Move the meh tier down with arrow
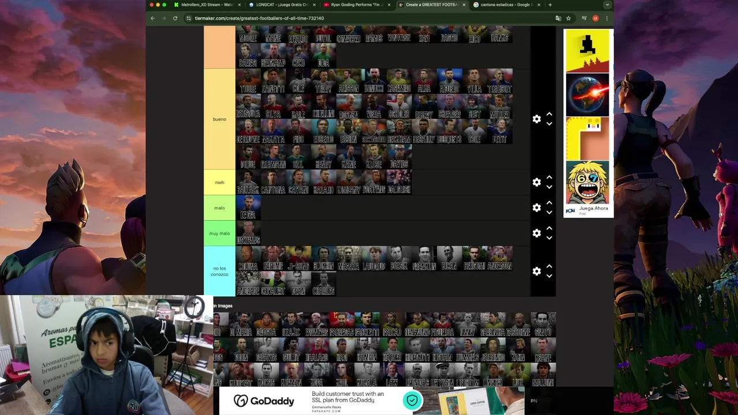738x415 pixels. [549, 187]
